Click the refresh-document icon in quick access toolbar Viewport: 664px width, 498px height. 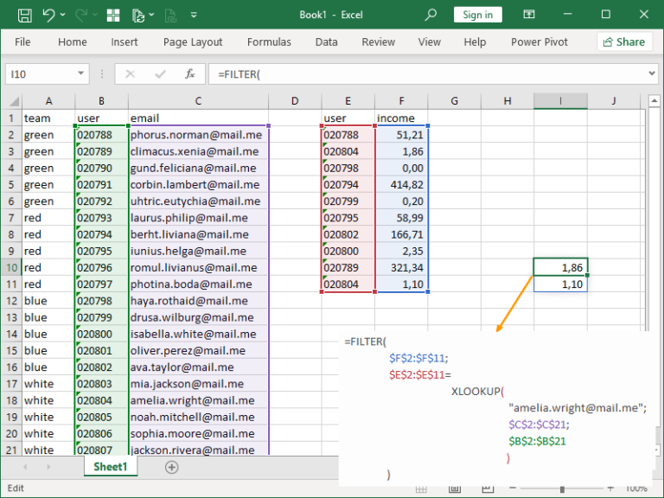(x=138, y=16)
